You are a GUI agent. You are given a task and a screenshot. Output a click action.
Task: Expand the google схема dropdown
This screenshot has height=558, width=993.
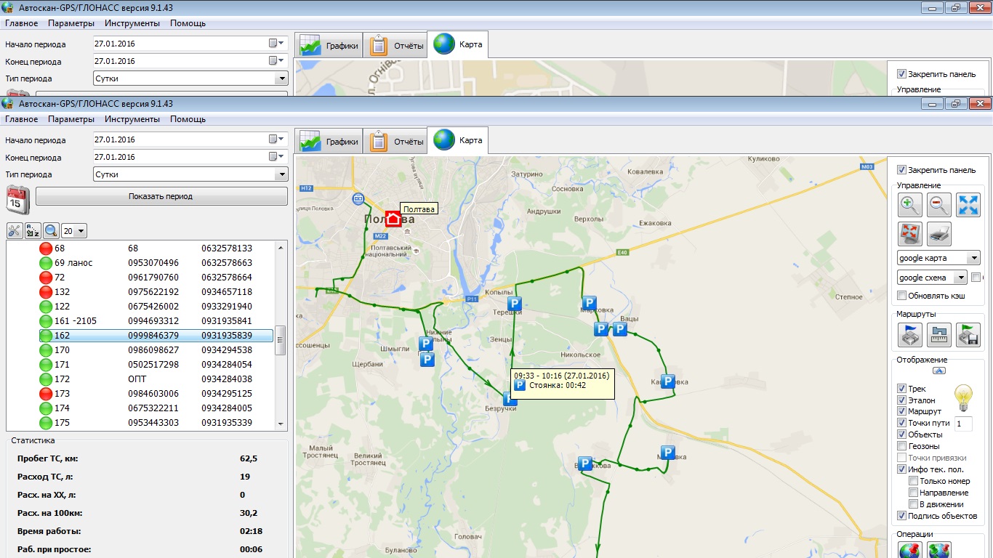click(960, 278)
